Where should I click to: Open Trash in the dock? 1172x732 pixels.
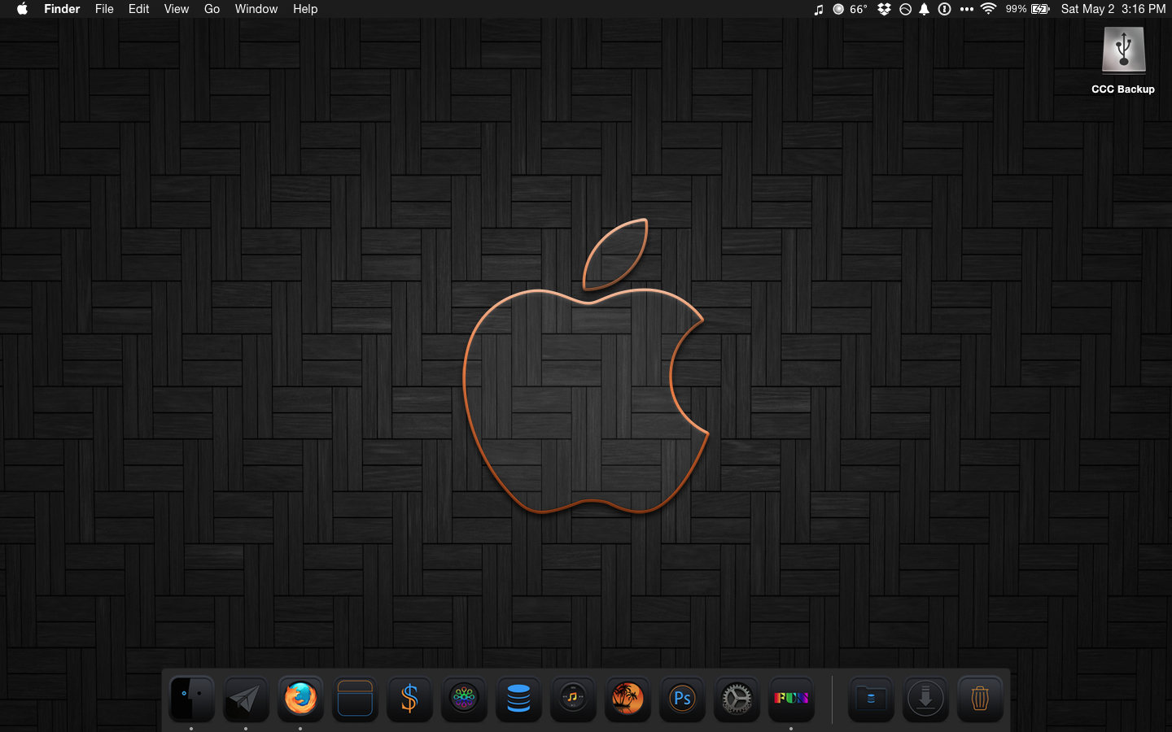coord(980,698)
